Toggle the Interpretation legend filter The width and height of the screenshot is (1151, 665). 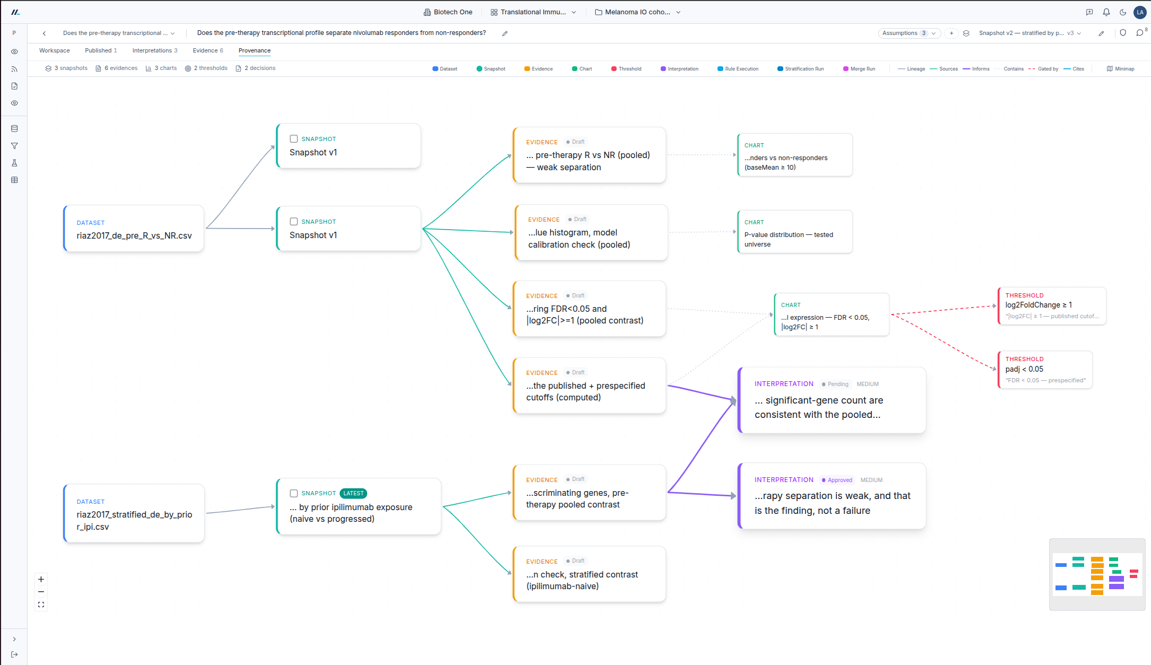click(x=680, y=69)
